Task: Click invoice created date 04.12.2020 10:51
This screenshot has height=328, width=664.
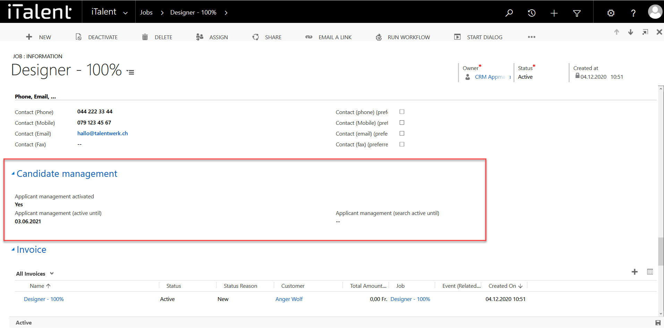Action: tap(505, 299)
